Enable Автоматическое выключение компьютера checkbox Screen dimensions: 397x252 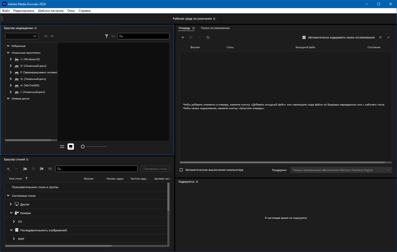point(181,170)
